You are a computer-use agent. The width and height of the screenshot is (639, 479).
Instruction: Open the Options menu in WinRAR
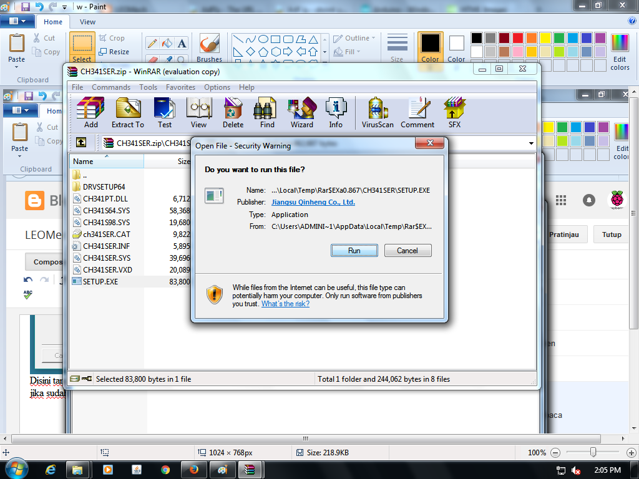pos(217,87)
